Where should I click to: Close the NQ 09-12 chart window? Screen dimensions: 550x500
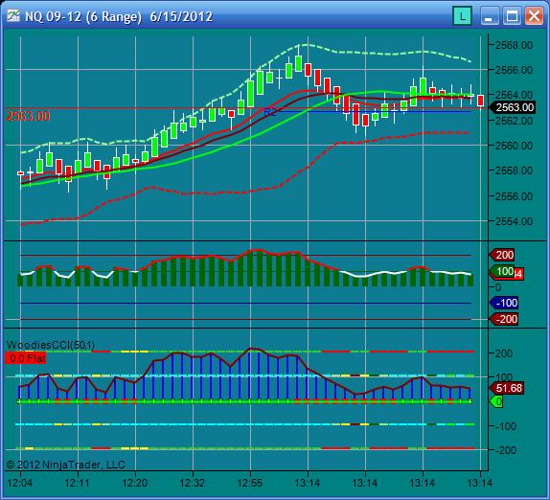pyautogui.click(x=534, y=16)
